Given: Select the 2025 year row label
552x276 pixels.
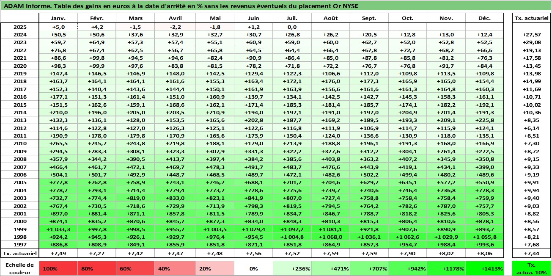Looking at the screenshot, I should coord(19,27).
